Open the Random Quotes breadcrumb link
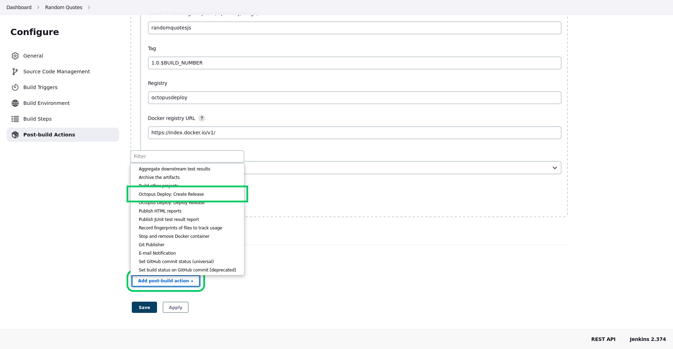Image resolution: width=673 pixels, height=349 pixels. pyautogui.click(x=64, y=7)
